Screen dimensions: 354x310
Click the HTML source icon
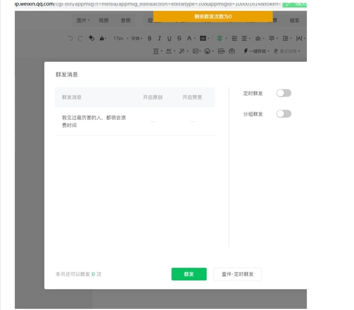tap(222, 51)
